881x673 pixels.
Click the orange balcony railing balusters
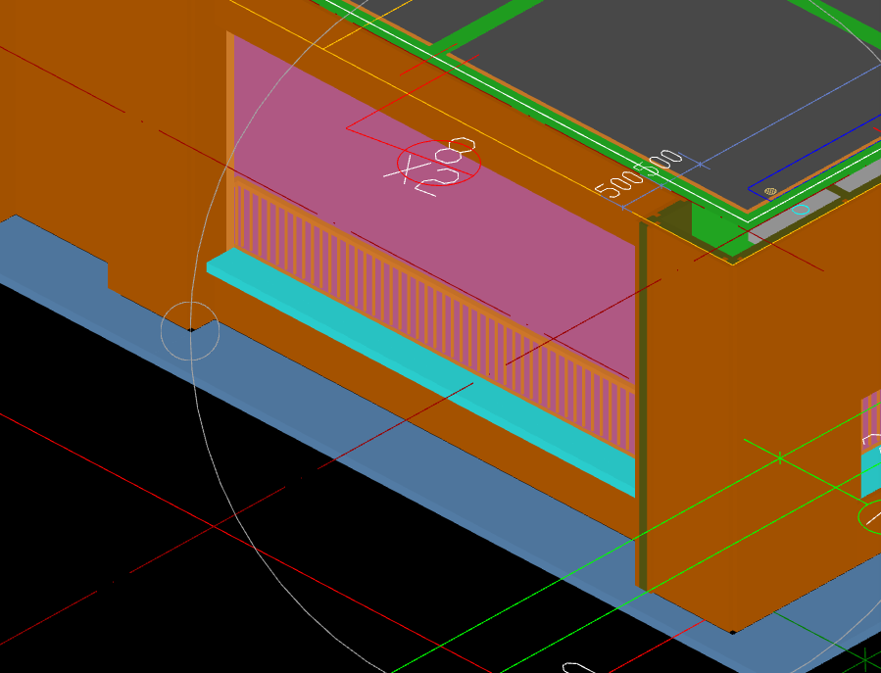[432, 317]
